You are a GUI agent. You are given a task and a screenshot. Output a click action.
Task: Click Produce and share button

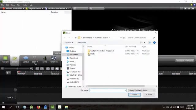(55, 9)
